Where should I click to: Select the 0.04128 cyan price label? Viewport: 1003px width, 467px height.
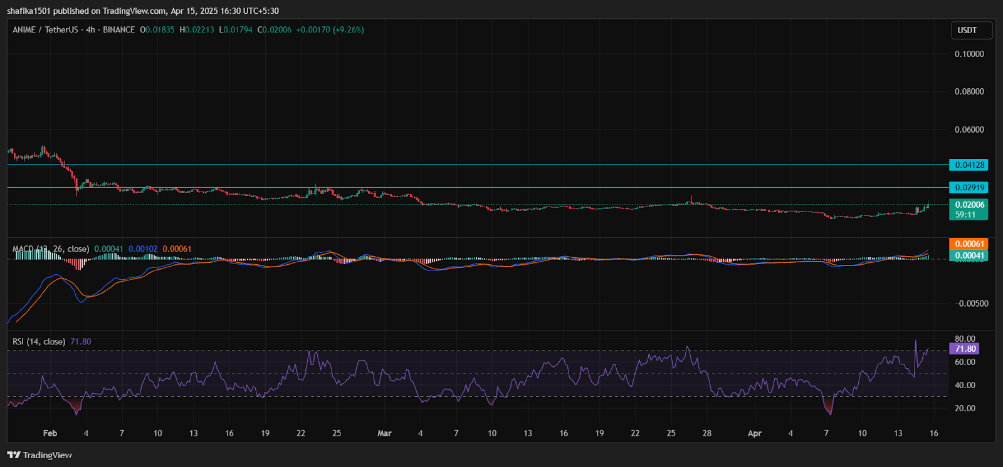969,165
